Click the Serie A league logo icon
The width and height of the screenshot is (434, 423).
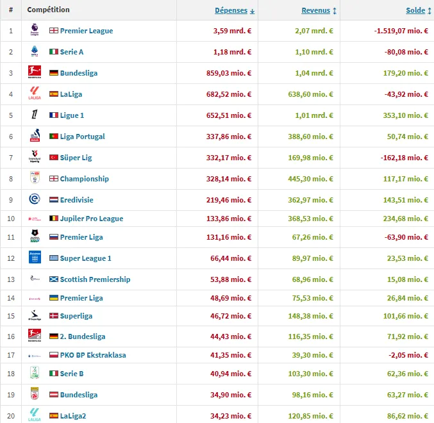coord(35,51)
